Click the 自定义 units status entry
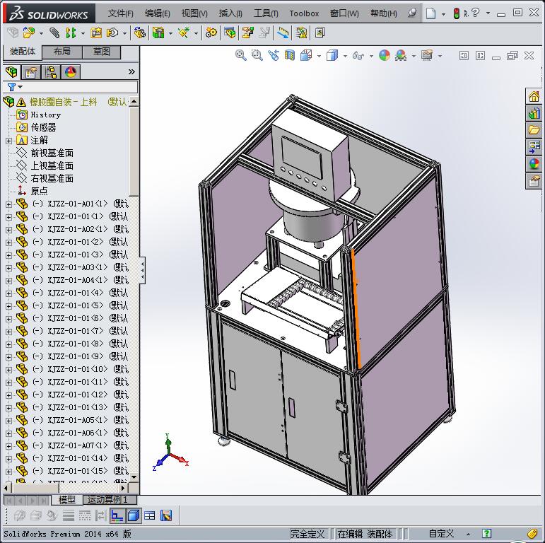Screen dimensions: 545x543 [x=441, y=534]
